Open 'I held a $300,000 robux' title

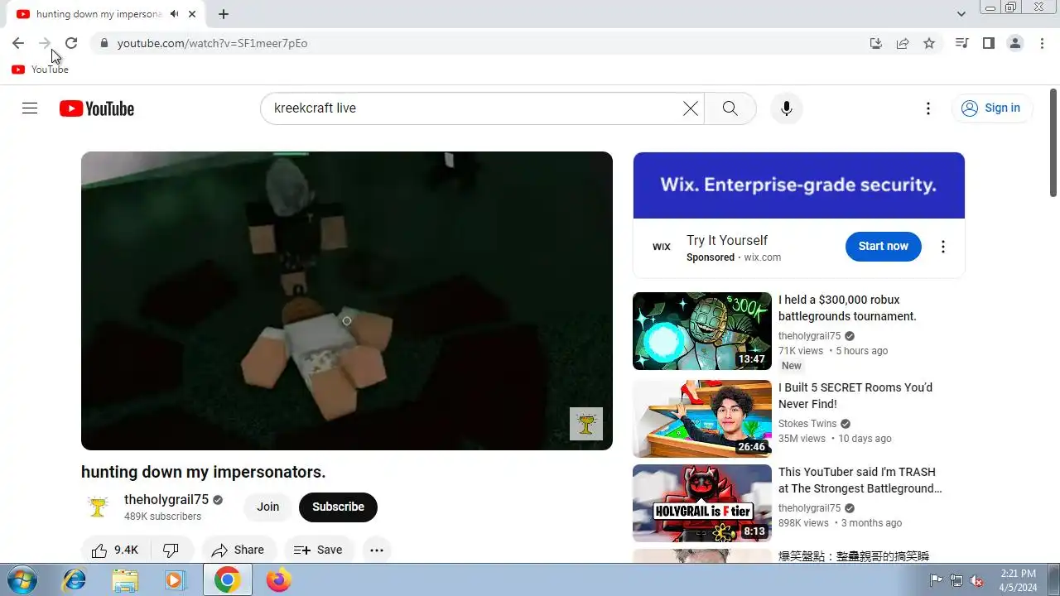[847, 308]
